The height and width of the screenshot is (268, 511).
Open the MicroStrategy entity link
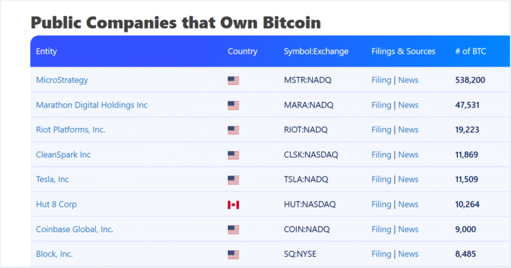coord(62,80)
